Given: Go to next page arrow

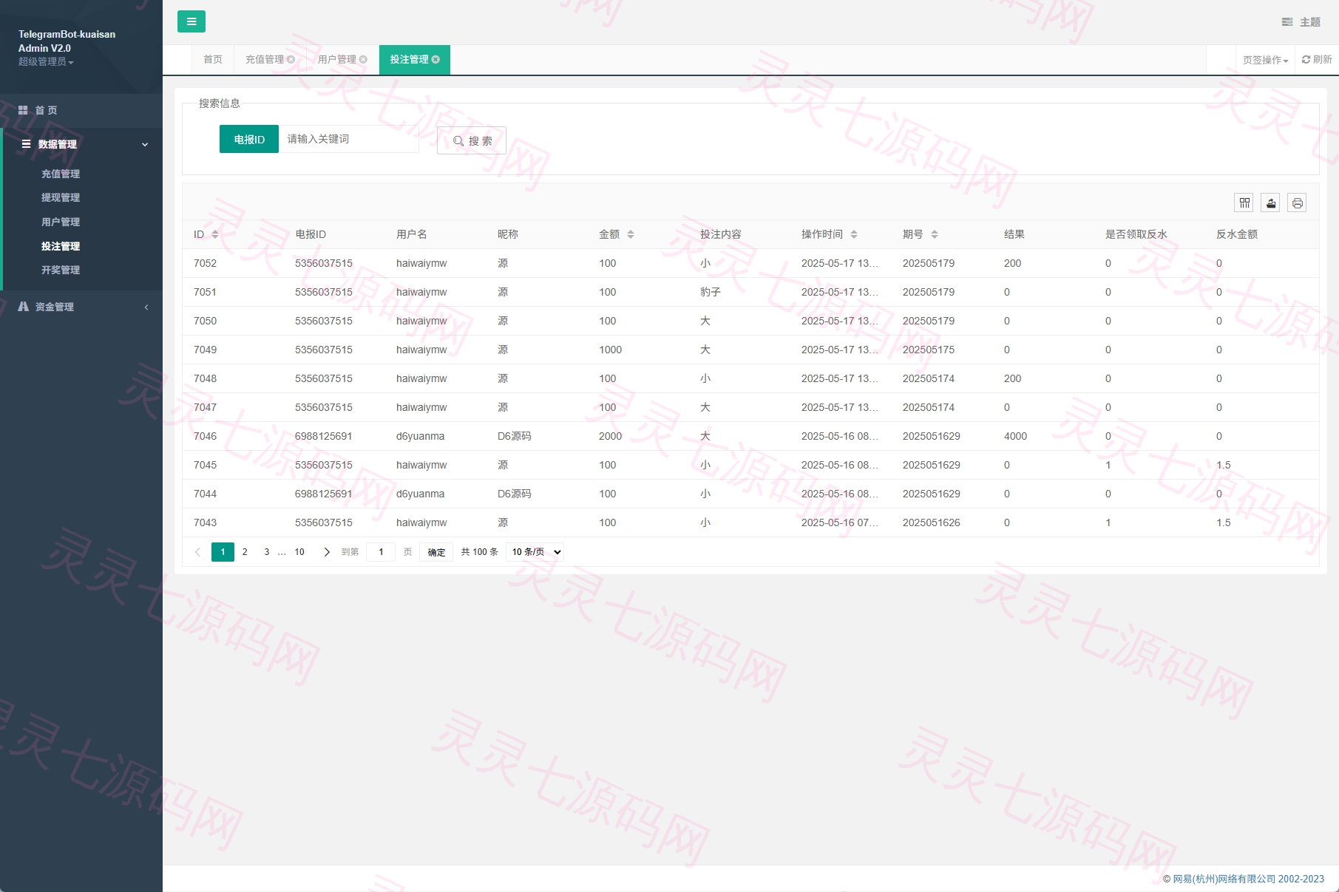Looking at the screenshot, I should coord(327,552).
